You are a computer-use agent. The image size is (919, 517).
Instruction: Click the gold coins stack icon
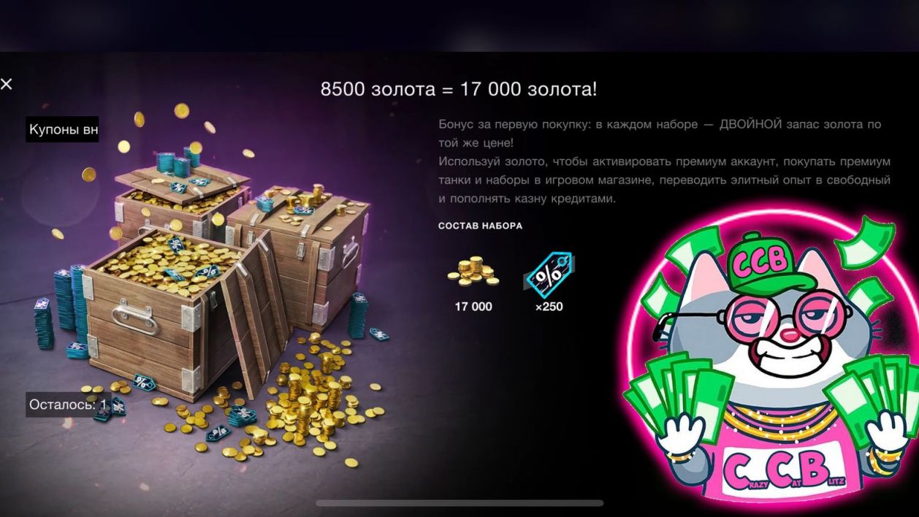pos(473,272)
